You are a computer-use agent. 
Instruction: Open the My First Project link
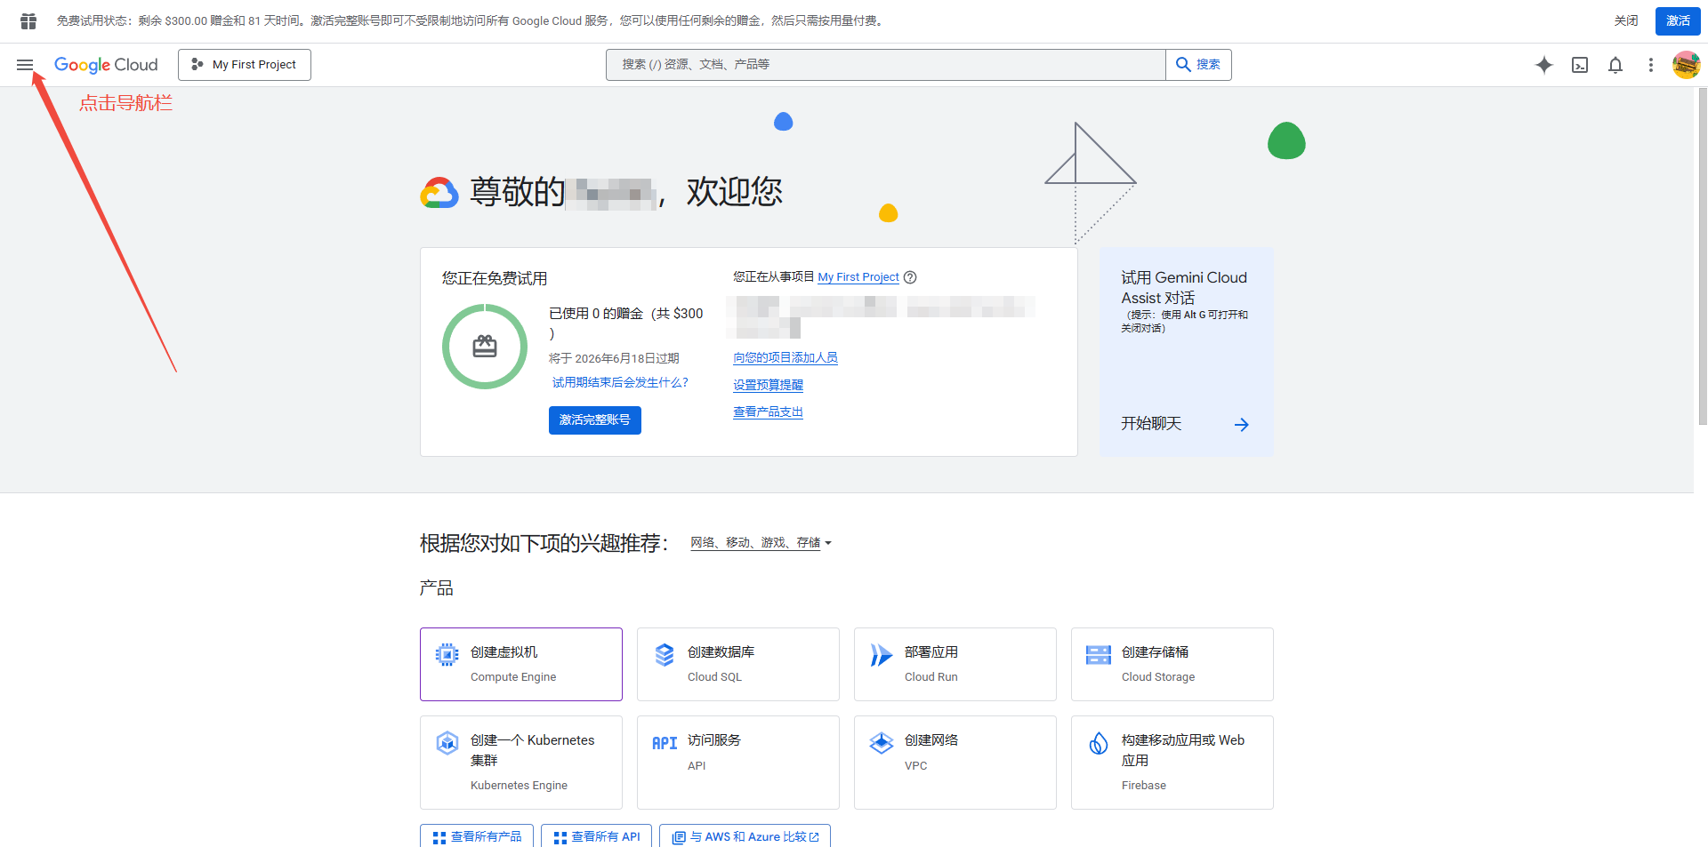[858, 277]
